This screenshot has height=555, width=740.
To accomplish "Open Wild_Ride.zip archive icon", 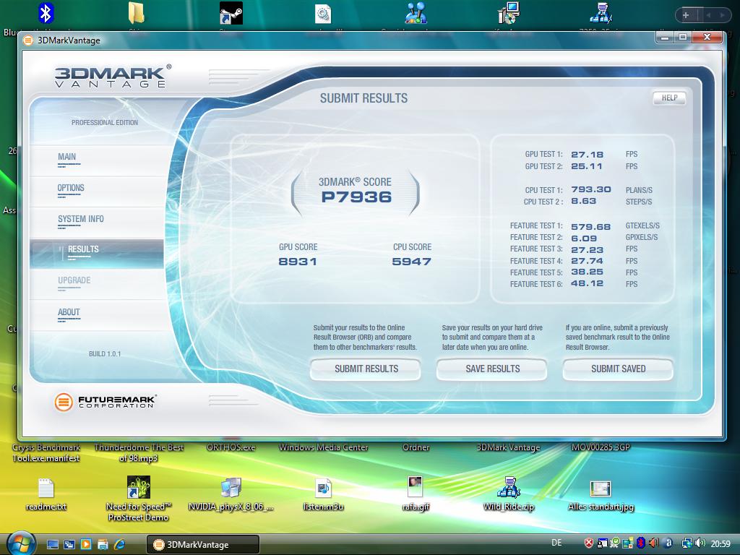I will point(508,488).
